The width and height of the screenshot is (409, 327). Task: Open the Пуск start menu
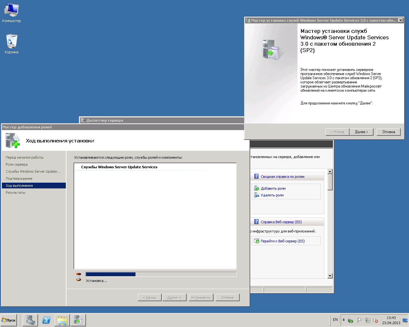click(x=9, y=320)
